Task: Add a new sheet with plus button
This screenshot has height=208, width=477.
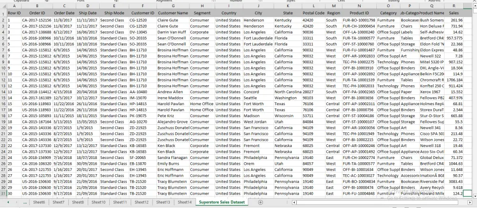Action: [x=260, y=202]
